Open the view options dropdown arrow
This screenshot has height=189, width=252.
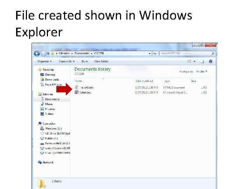(194, 61)
